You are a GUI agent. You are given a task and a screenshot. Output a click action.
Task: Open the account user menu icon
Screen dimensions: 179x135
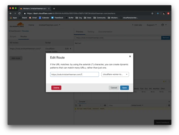click(164, 25)
